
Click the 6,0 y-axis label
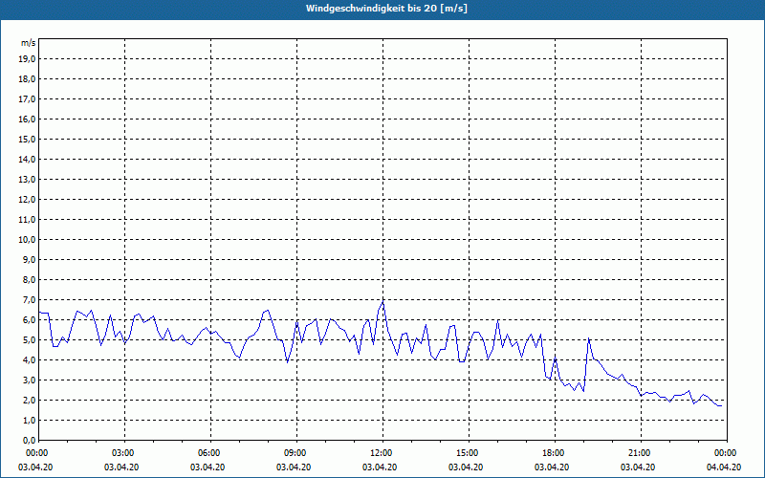30,319
